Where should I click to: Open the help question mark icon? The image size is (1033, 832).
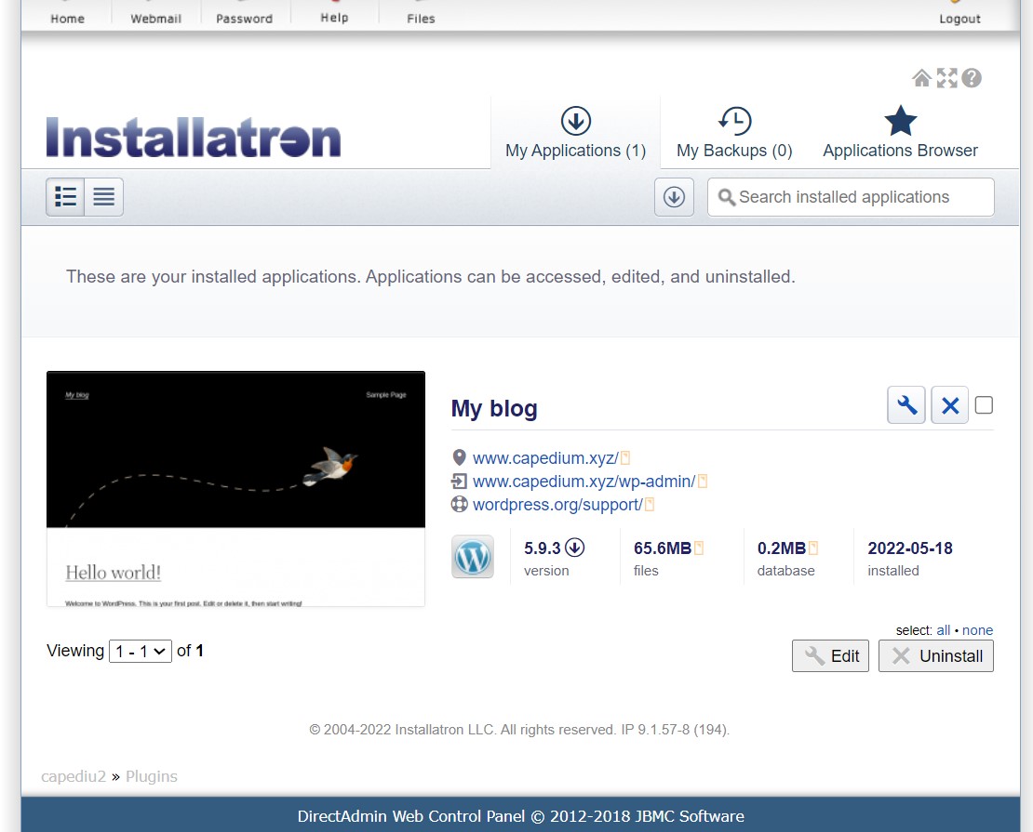pyautogui.click(x=972, y=78)
